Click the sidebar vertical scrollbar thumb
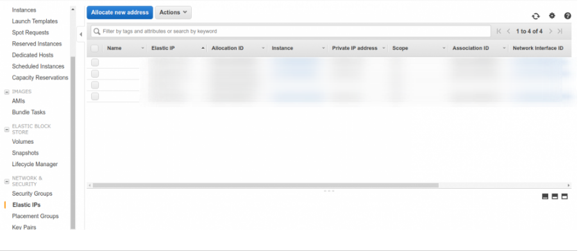Viewport: 581px width, 251px height. tap(72, 143)
